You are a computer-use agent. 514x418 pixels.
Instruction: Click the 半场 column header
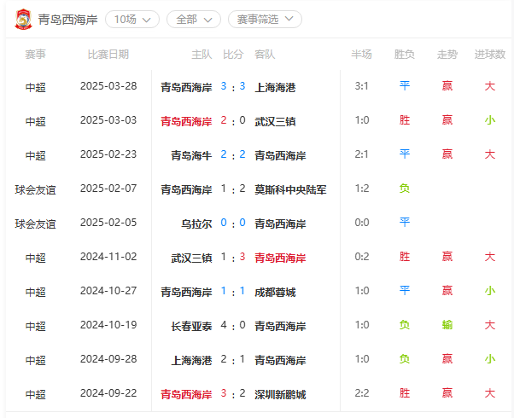point(361,54)
